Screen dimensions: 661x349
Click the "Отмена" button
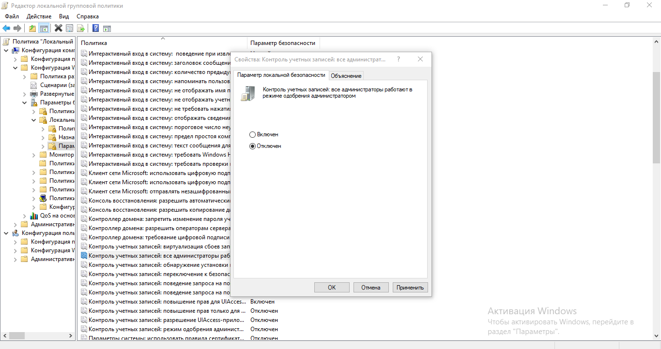pos(370,287)
